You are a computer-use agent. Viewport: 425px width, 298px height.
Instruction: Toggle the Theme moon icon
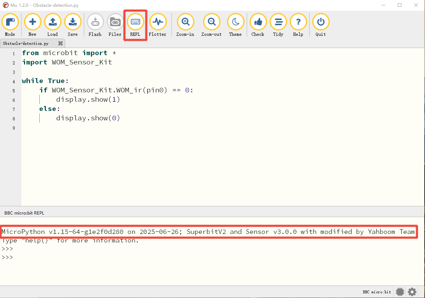tap(235, 25)
